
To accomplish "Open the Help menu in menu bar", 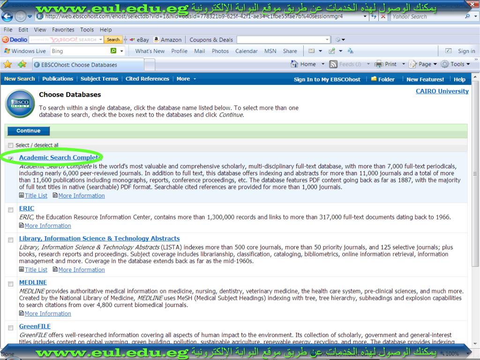I will click(x=105, y=30).
